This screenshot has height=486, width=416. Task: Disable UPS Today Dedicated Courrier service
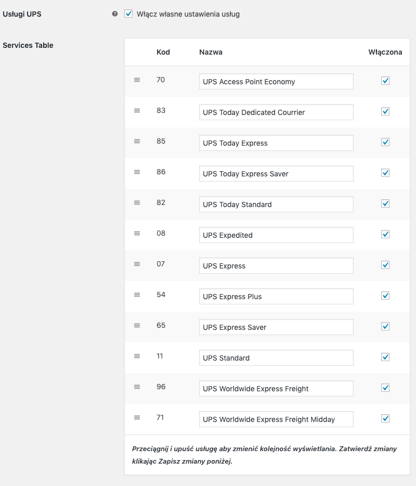(x=385, y=111)
